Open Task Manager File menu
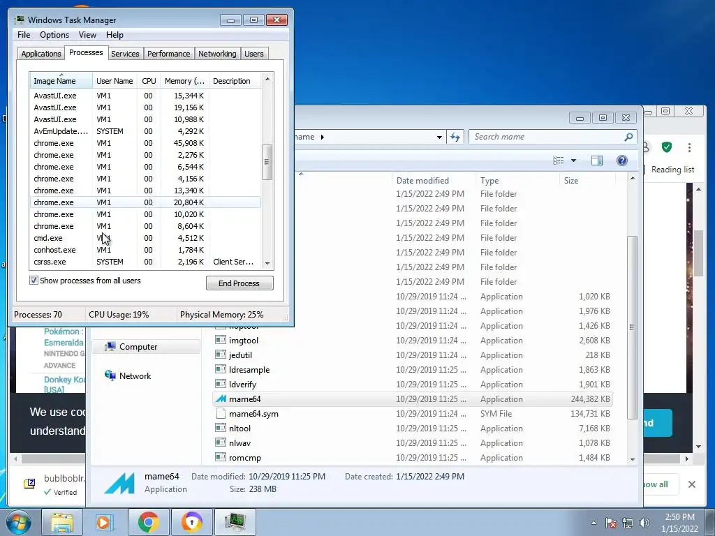Viewport: 715px width, 536px height. click(x=24, y=35)
